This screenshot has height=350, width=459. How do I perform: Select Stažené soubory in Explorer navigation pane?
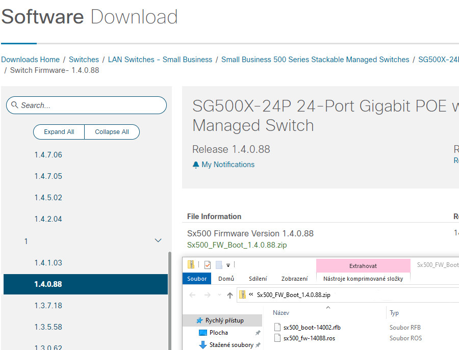point(231,345)
